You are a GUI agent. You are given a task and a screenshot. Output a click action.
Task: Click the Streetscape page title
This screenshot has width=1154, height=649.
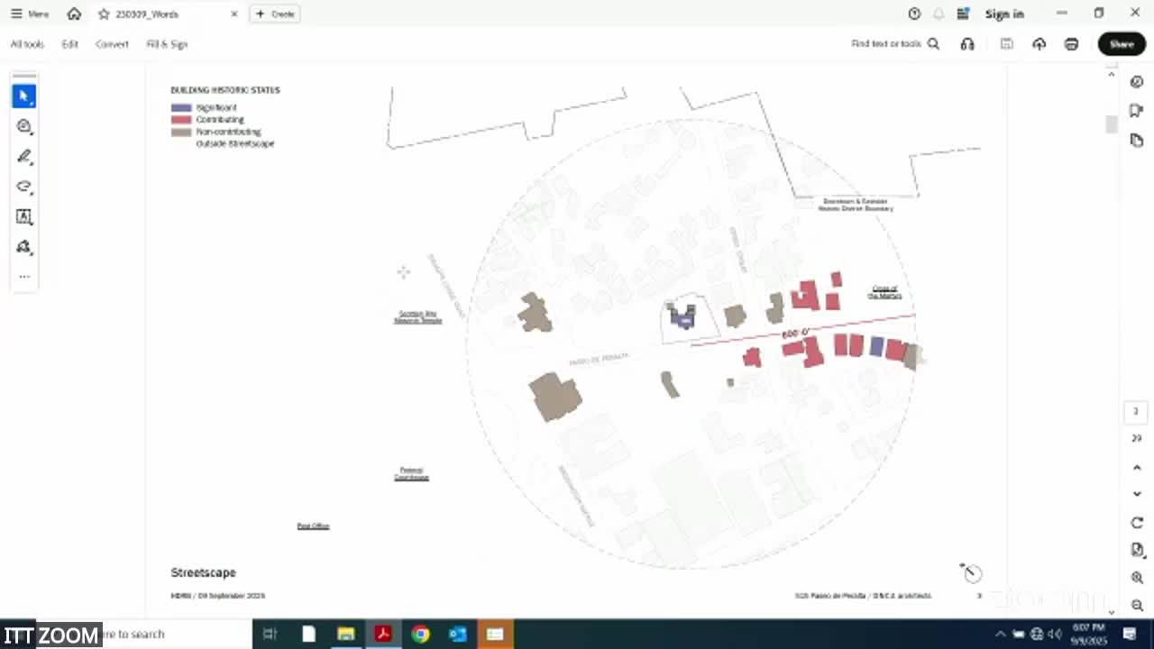point(203,572)
